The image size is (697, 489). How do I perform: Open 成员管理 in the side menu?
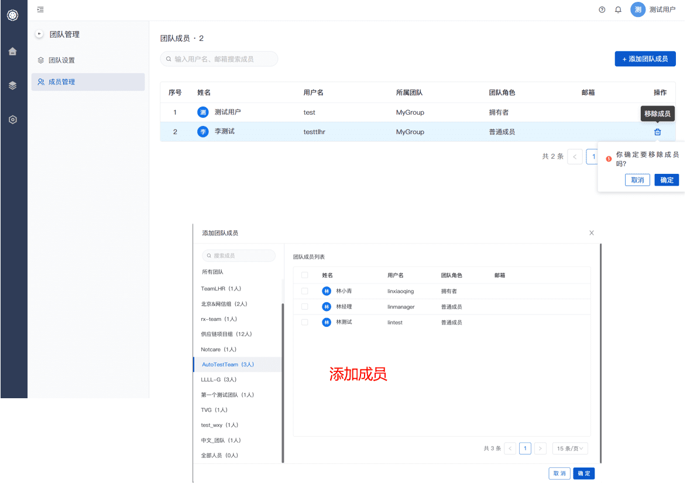[88, 82]
